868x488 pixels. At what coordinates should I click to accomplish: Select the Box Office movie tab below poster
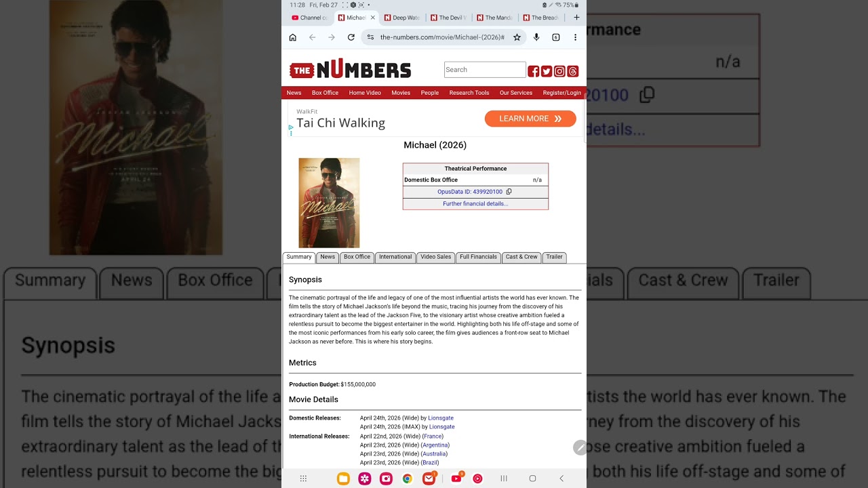click(357, 258)
